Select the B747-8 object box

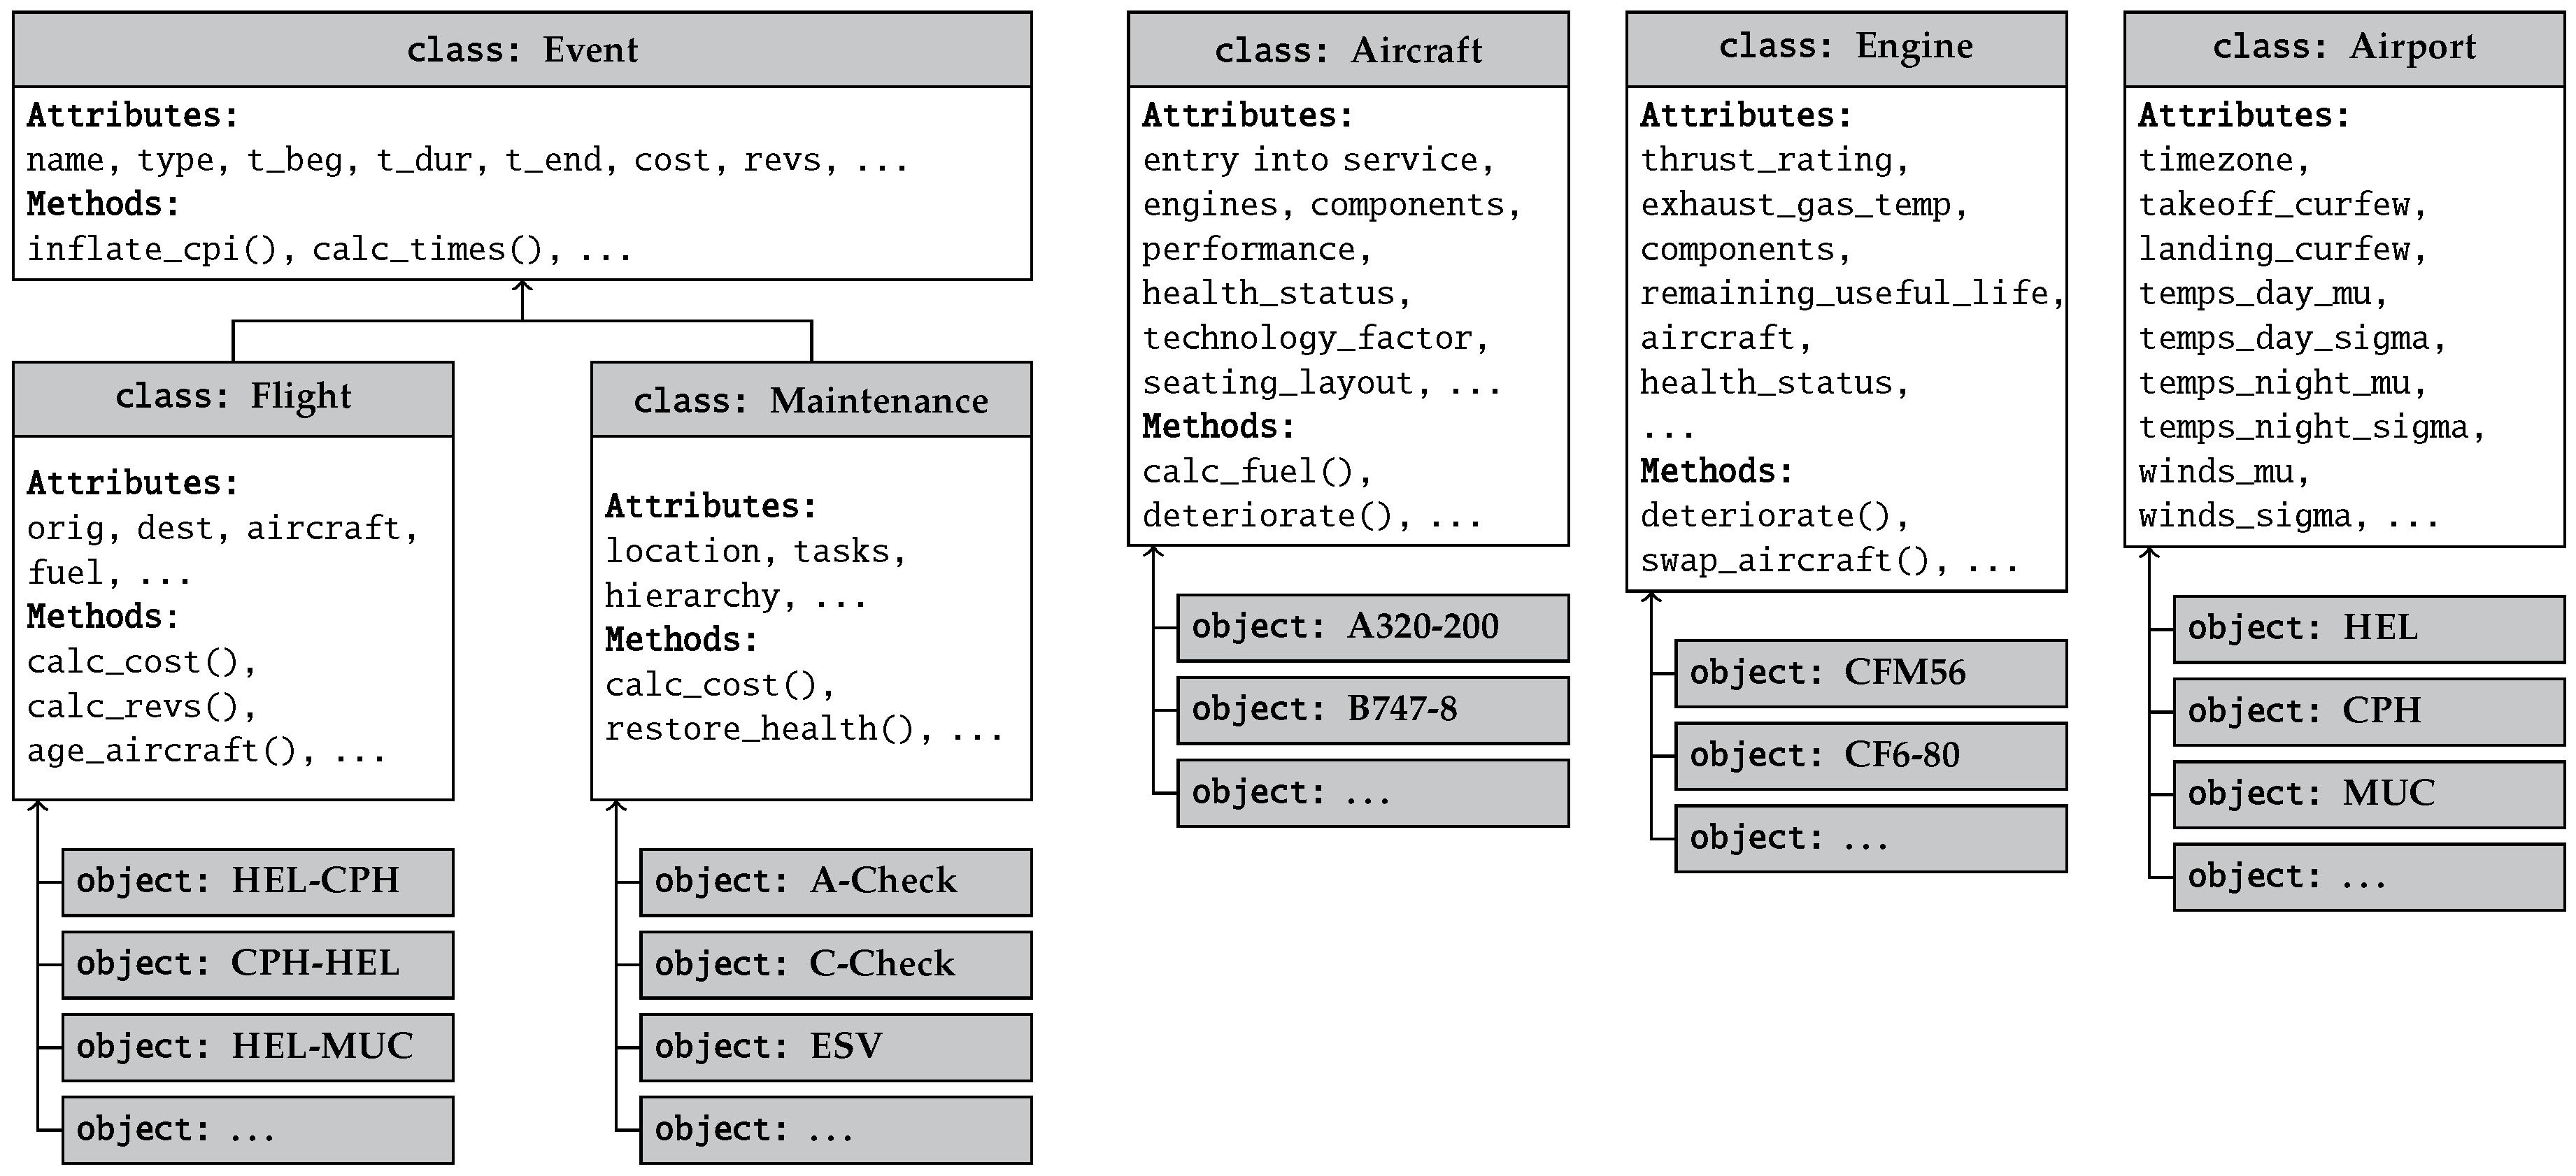(x=1373, y=710)
